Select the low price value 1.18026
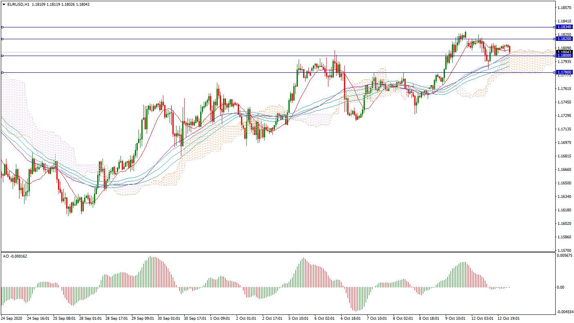Viewport: 574px width, 323px height. pos(68,4)
